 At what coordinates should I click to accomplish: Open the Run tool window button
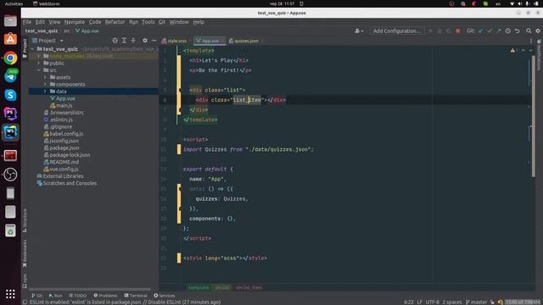click(55, 296)
